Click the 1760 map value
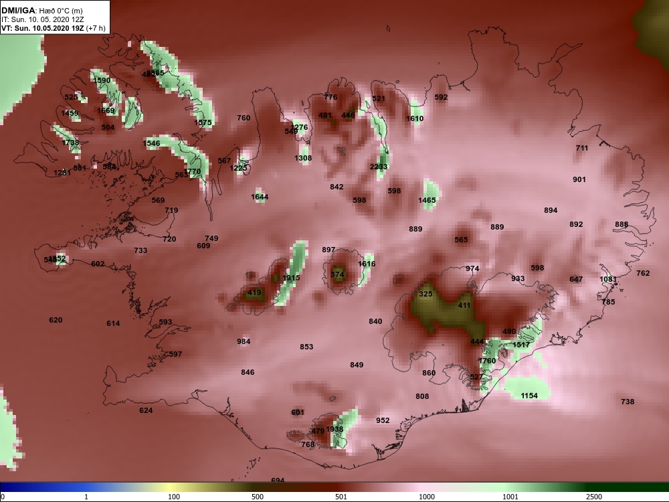669x502 pixels. pos(487,361)
